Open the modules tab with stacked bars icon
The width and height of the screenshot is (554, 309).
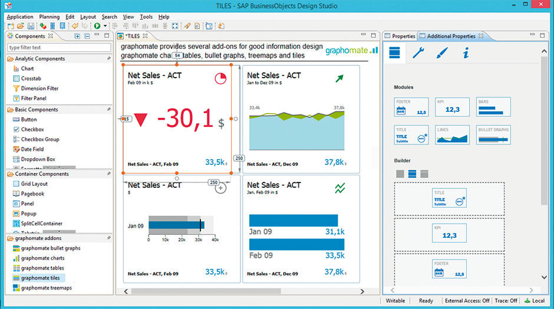(x=394, y=52)
